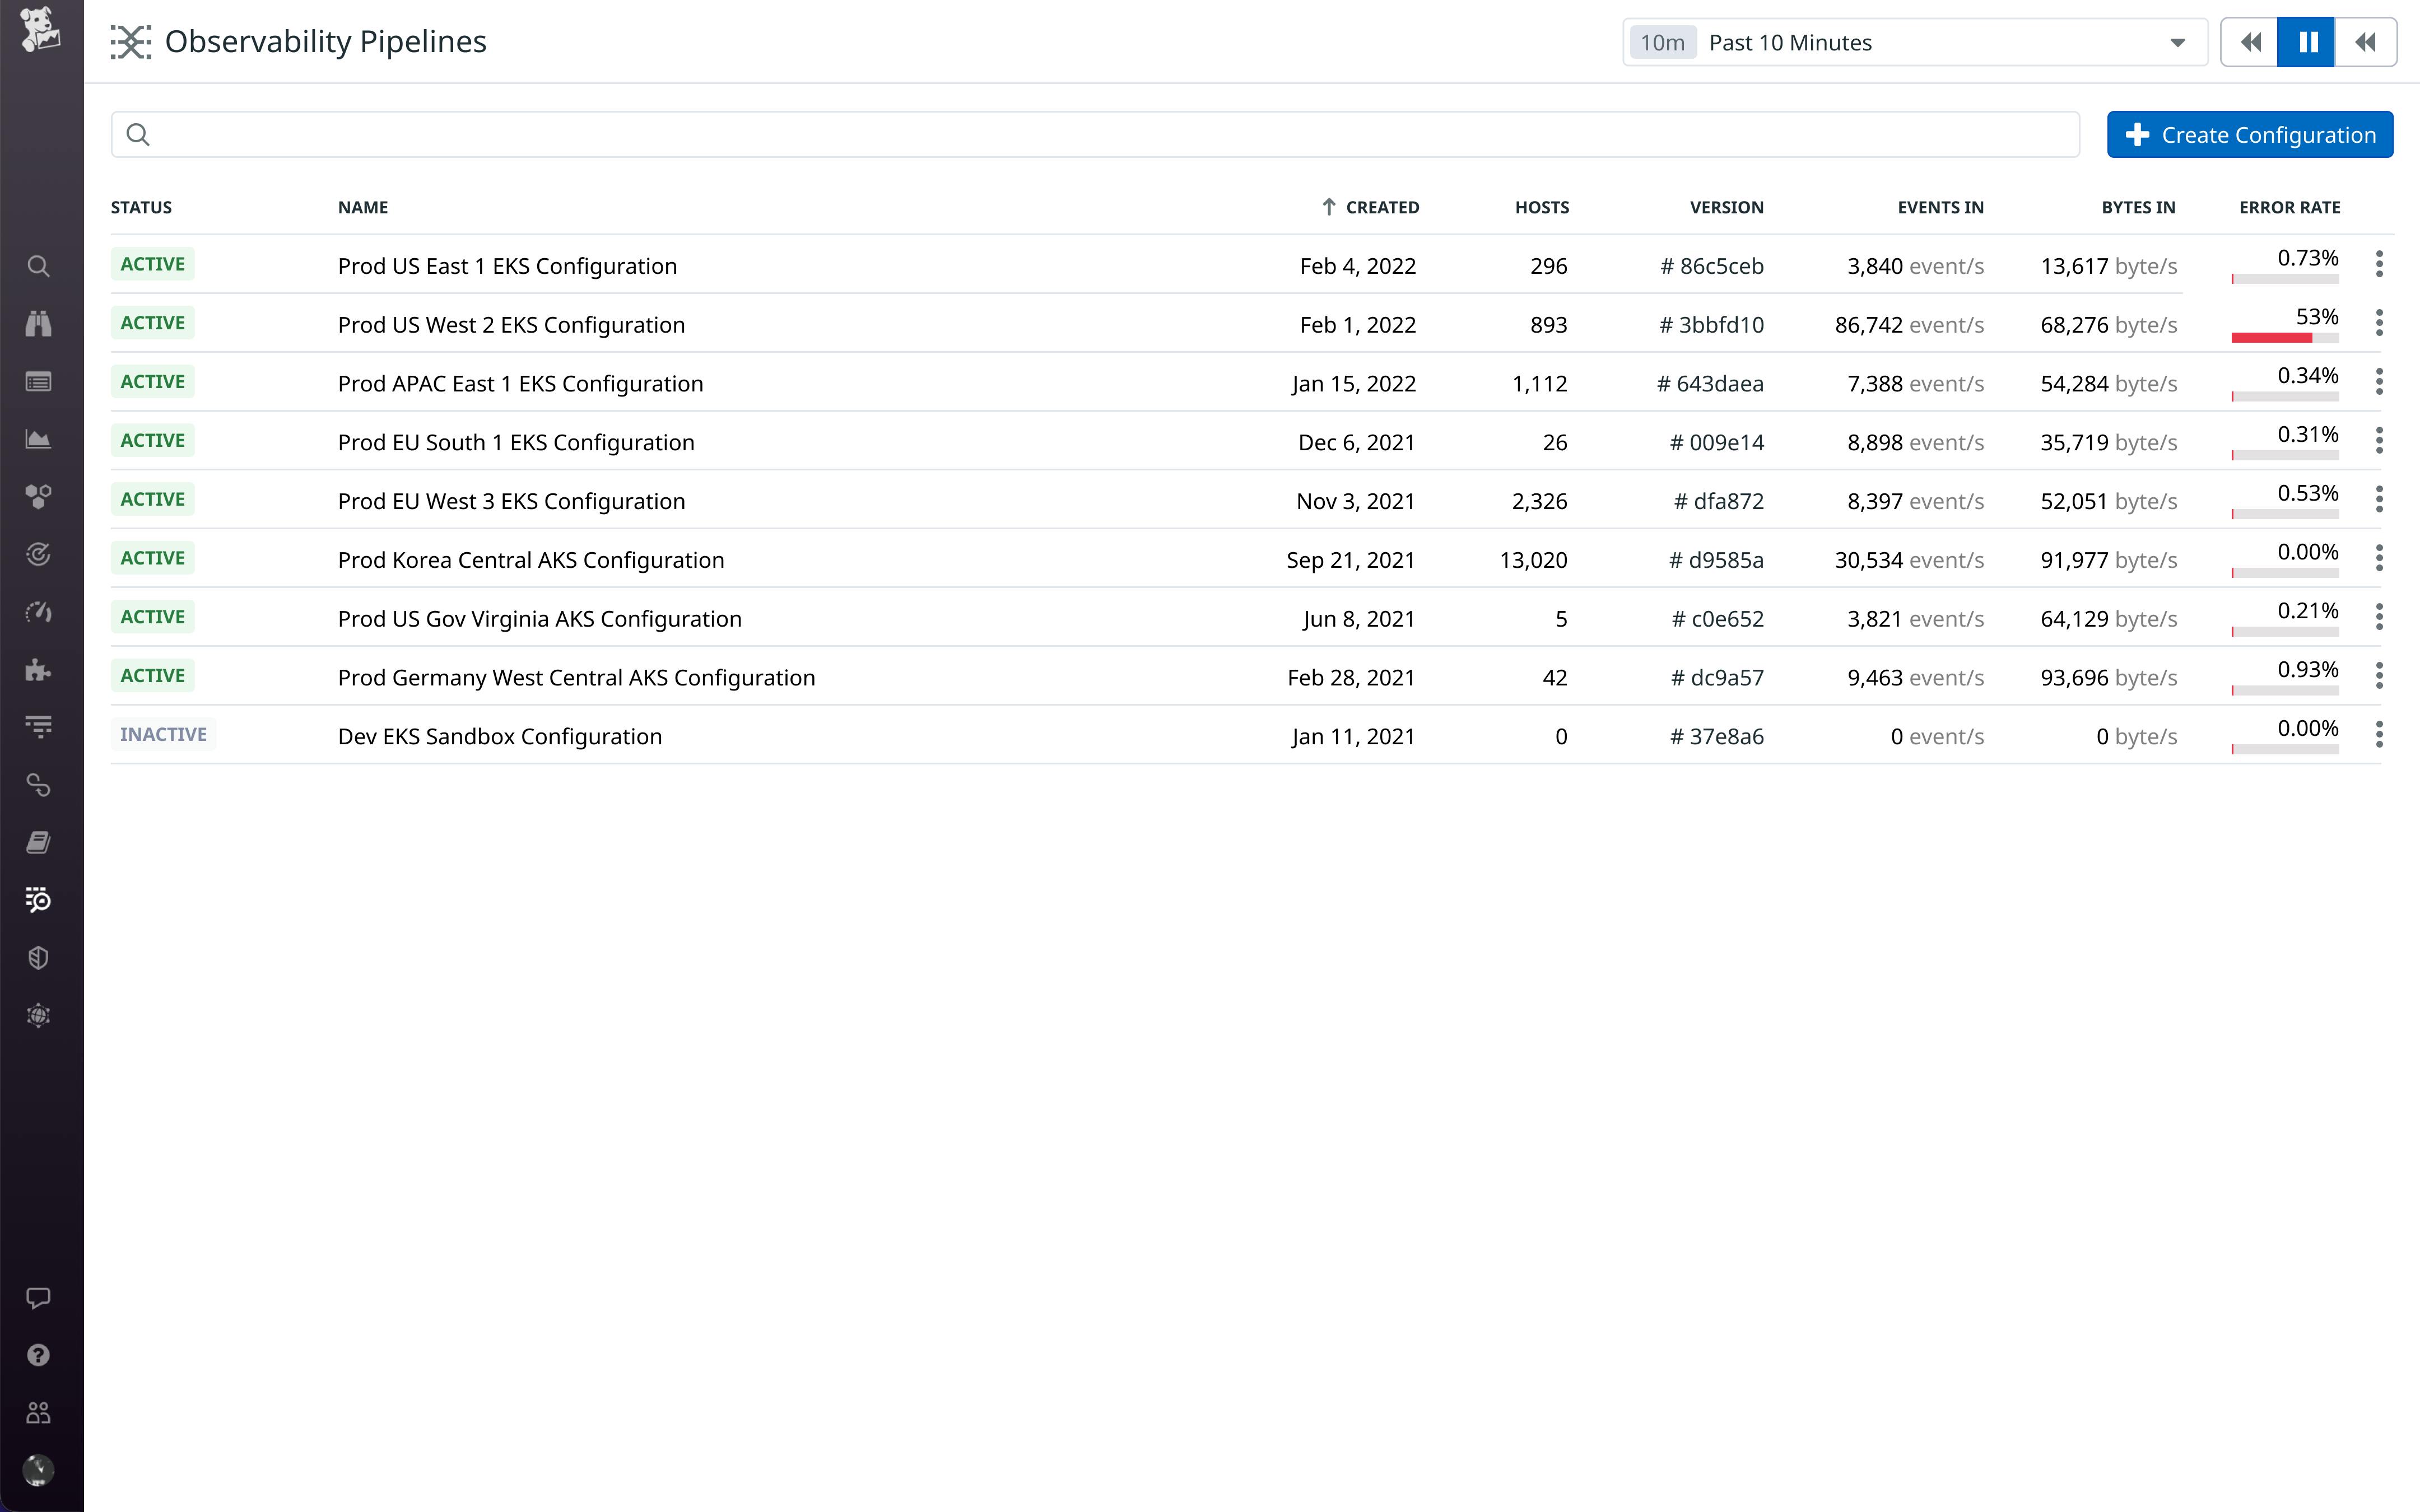Sort by the Error Rate column header
Viewport: 2420px width, 1512px height.
(2289, 207)
